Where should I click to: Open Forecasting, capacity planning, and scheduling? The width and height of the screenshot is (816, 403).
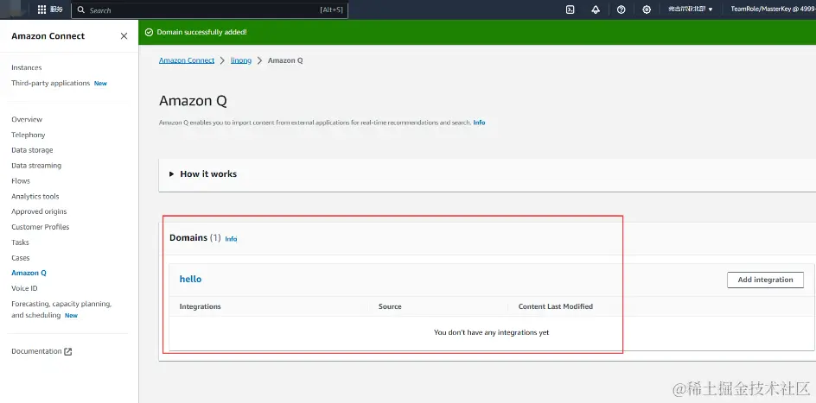pyautogui.click(x=61, y=310)
